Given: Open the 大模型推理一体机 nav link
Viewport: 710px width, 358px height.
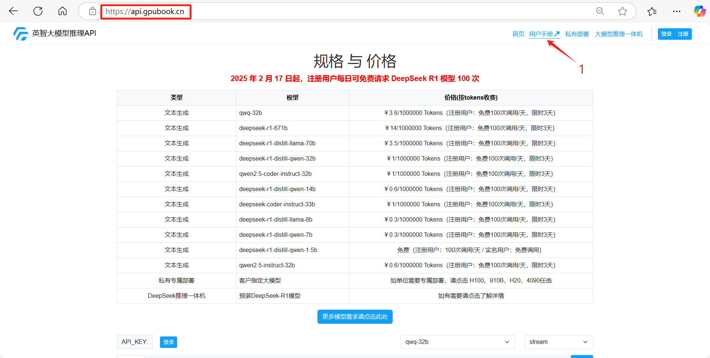Looking at the screenshot, I should point(619,34).
